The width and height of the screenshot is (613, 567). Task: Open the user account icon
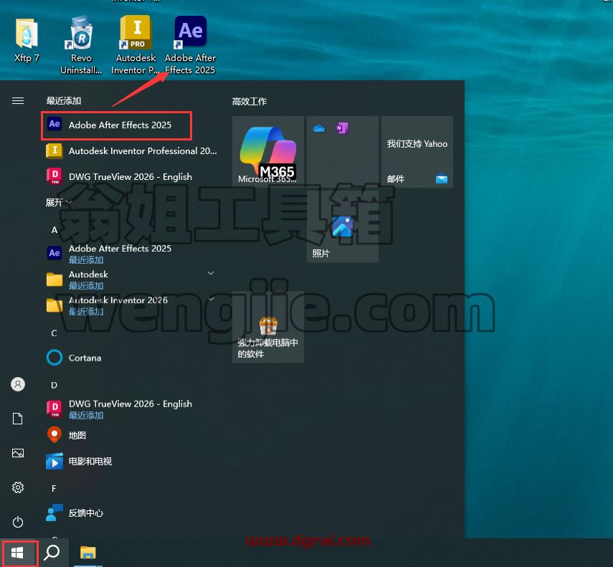18,384
